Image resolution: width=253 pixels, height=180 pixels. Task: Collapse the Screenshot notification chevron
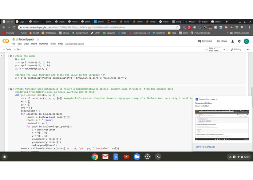click(x=217, y=99)
